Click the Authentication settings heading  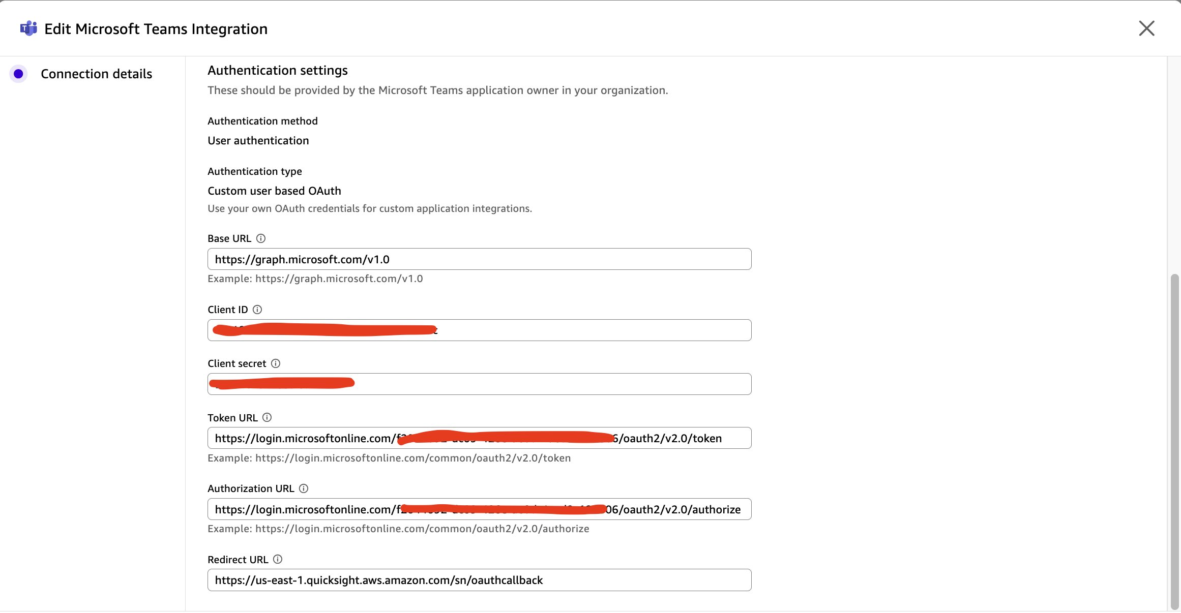tap(277, 70)
